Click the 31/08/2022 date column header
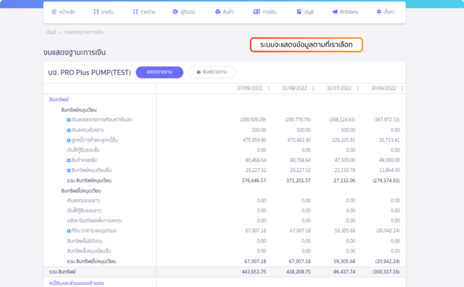Image resolution: width=464 pixels, height=287 pixels. tap(295, 88)
